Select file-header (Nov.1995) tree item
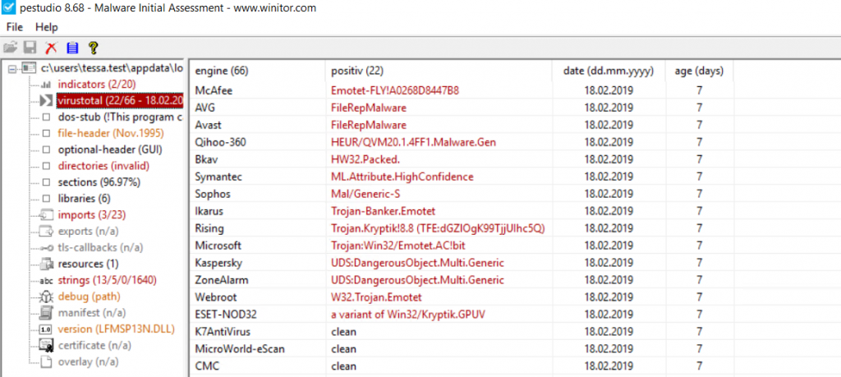Image resolution: width=841 pixels, height=377 pixels. (x=111, y=133)
